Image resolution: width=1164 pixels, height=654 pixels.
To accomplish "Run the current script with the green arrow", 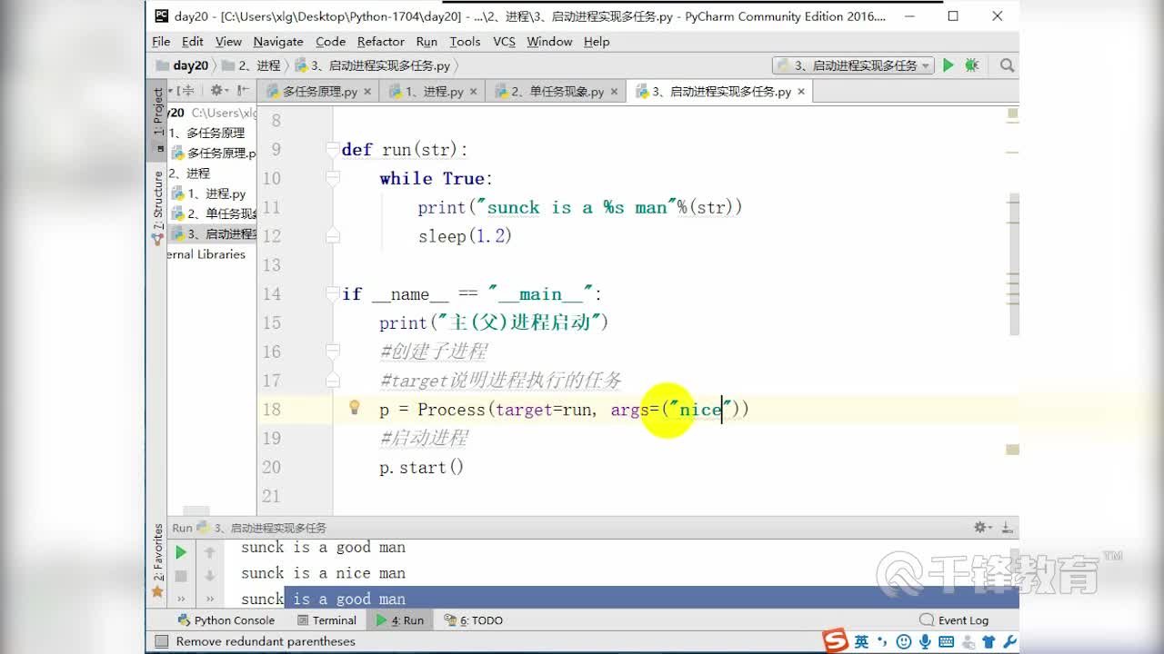I will pyautogui.click(x=948, y=64).
